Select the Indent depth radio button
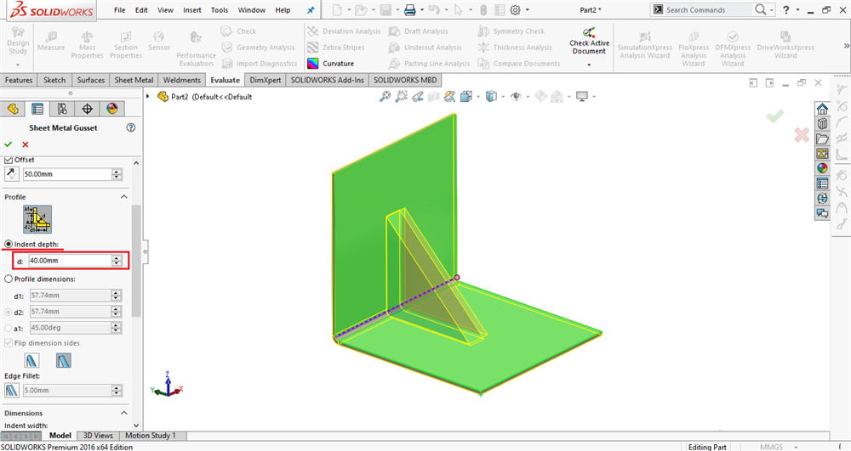Viewport: 851px width, 451px height. [x=9, y=244]
